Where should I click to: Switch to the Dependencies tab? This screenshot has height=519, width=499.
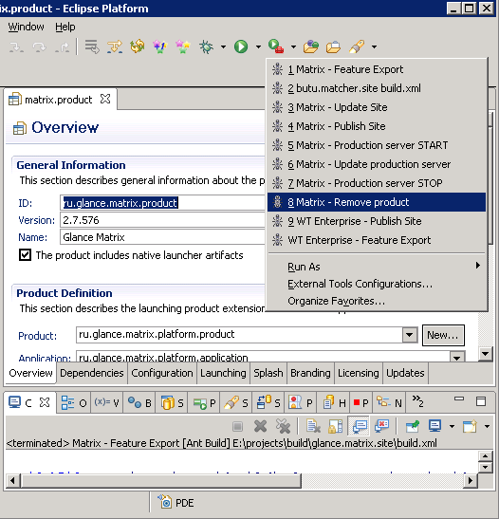[92, 373]
